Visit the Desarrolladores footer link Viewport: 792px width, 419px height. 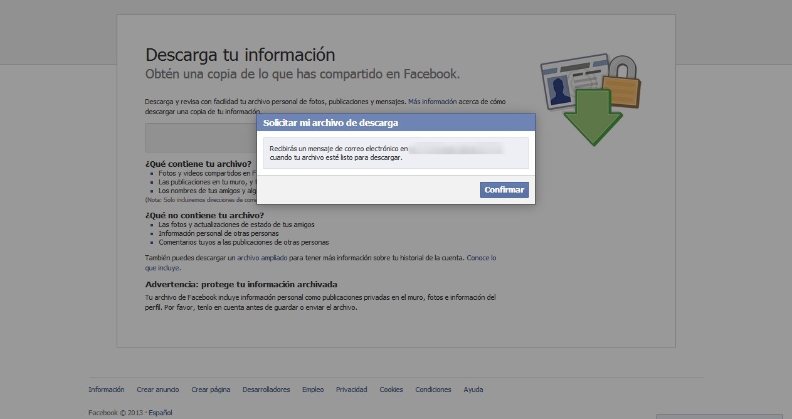pos(267,390)
